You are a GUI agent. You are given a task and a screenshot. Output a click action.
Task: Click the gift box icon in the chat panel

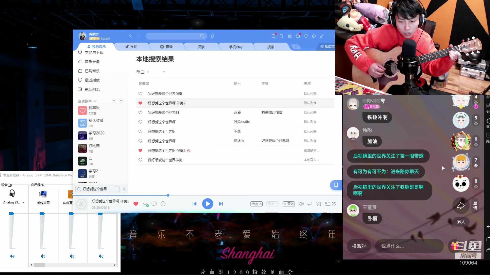pos(454,246)
